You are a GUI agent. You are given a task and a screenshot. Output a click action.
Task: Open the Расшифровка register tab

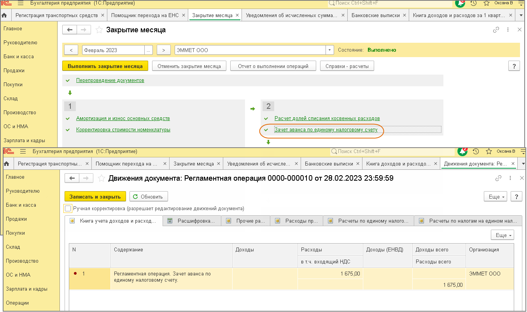(192, 221)
